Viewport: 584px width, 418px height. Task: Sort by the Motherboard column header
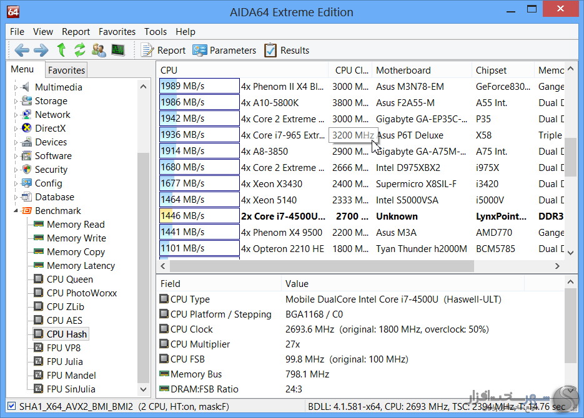pyautogui.click(x=403, y=70)
